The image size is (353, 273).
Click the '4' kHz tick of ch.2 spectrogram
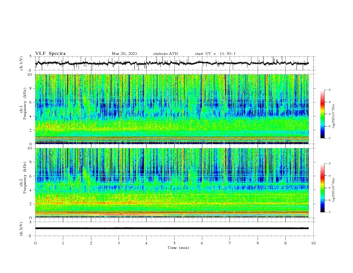click(31, 190)
